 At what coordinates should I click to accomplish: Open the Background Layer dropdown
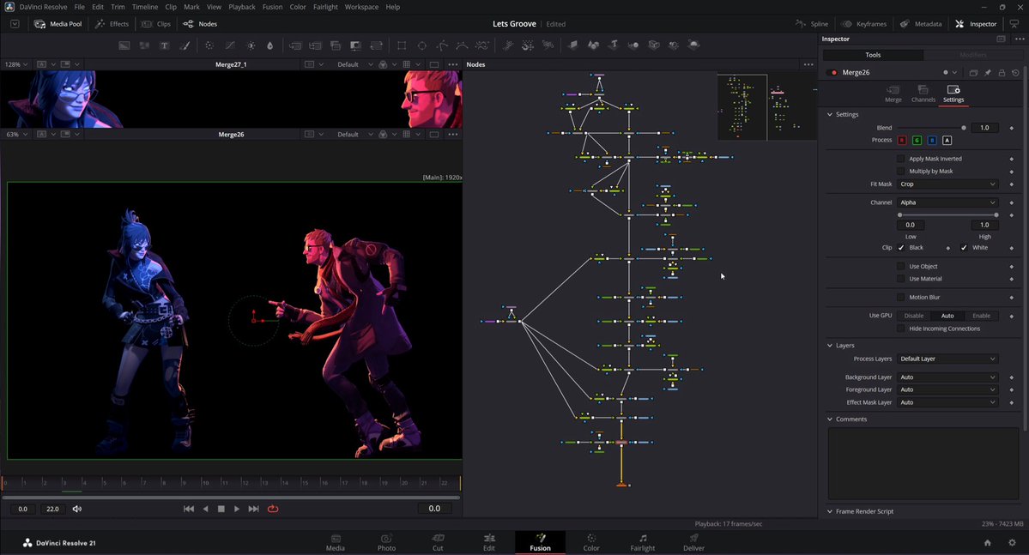pos(947,377)
